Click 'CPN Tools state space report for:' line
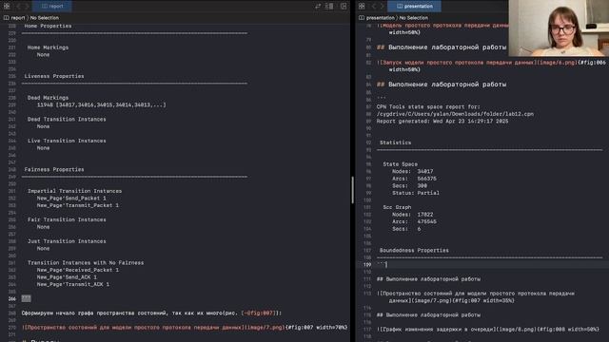Screen dimensions: 609x342 (428, 106)
